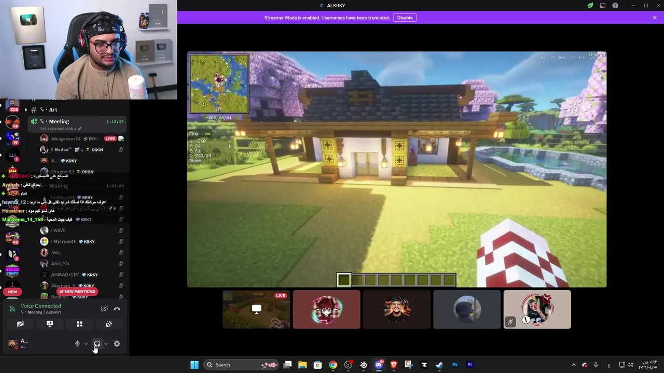This screenshot has height=373, width=664.
Task: Open server icon with 208 badge
Action: click(x=12, y=105)
